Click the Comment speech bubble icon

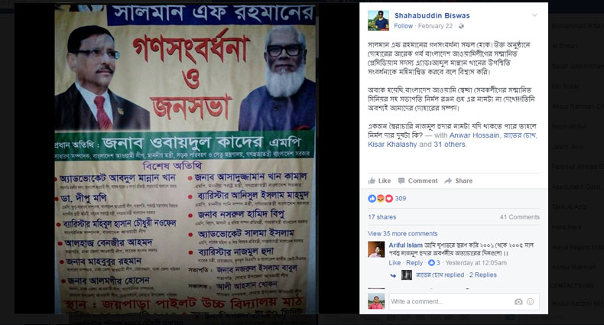[401, 180]
